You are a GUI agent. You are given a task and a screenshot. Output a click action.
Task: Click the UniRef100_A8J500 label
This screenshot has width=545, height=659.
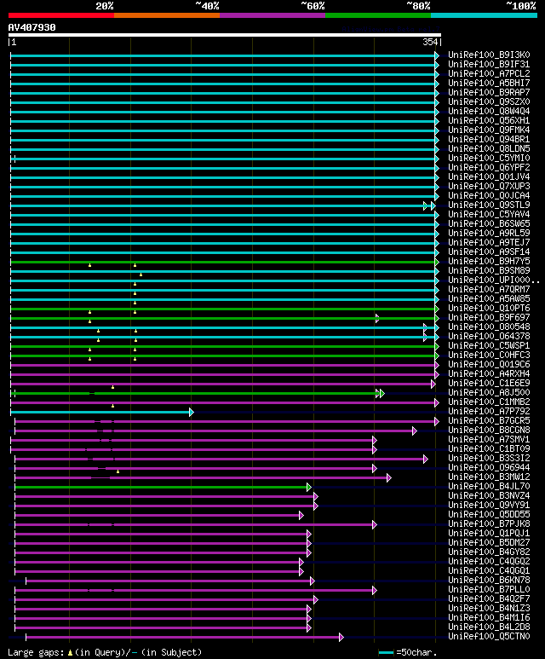489,392
